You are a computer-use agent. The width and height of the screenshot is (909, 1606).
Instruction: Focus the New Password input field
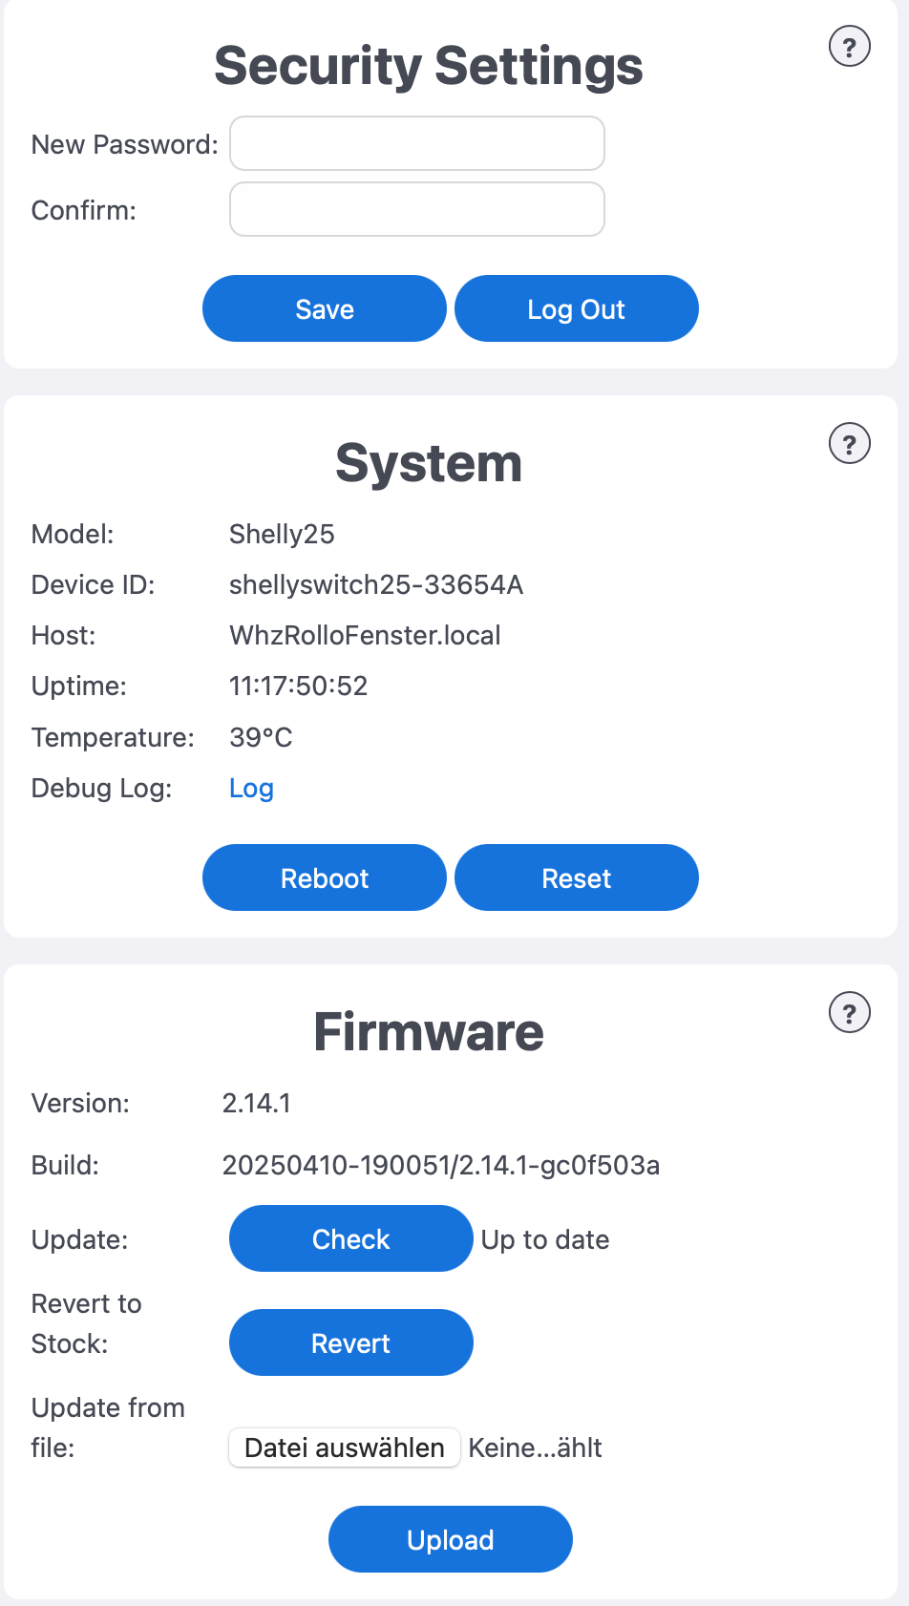coord(416,144)
